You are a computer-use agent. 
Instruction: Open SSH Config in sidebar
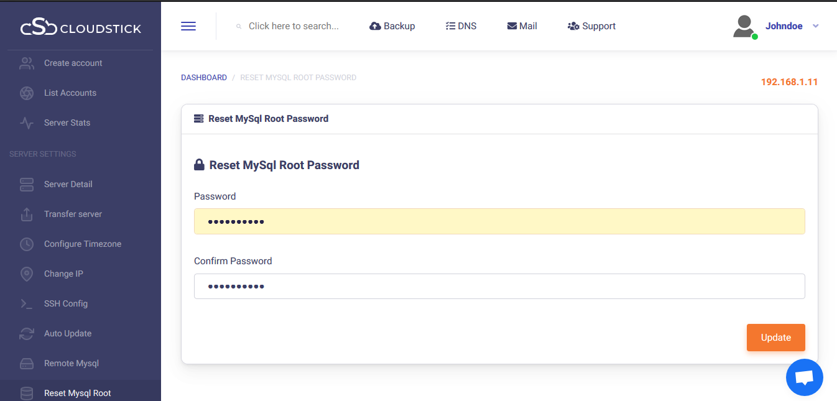point(65,303)
